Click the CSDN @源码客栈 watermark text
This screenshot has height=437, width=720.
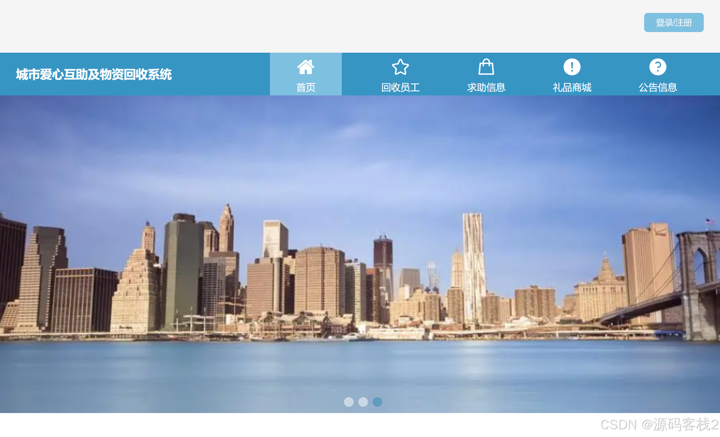point(659,424)
